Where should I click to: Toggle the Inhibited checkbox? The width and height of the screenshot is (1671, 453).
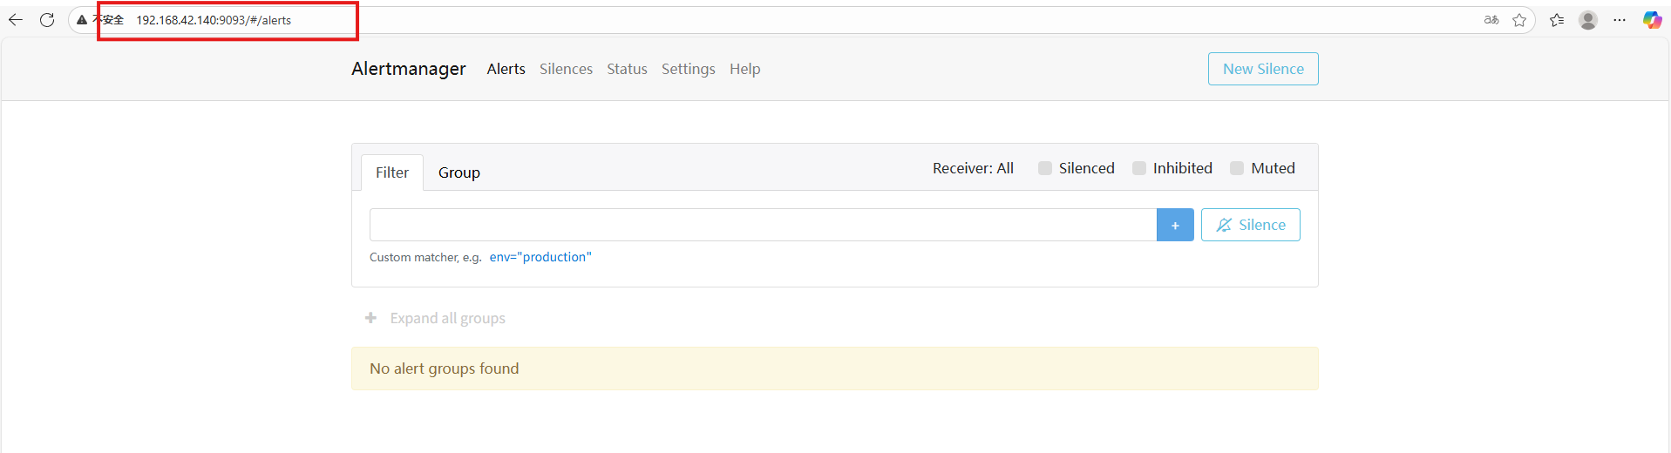pos(1139,168)
